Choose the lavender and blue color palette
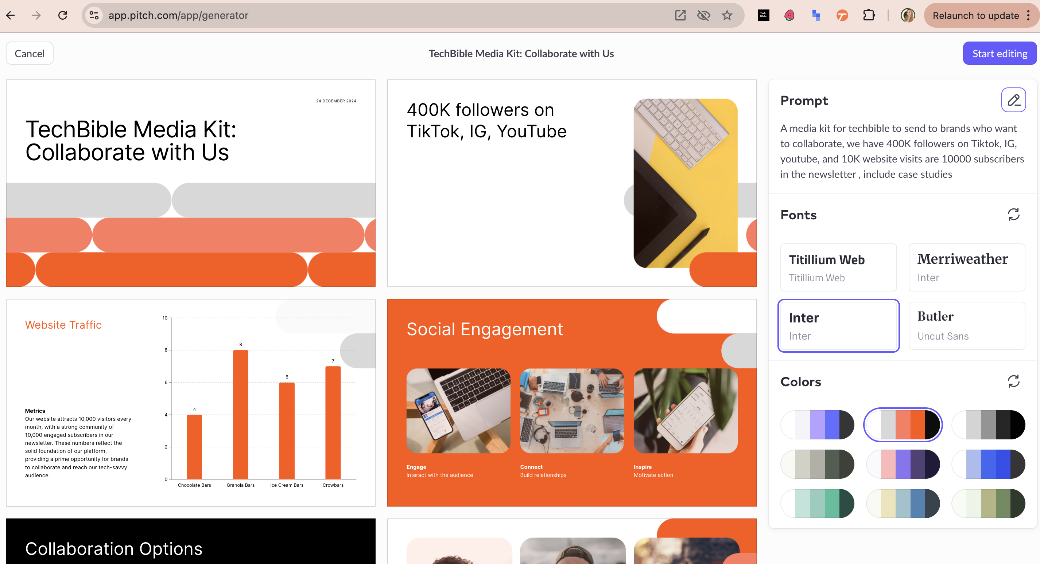 point(818,425)
